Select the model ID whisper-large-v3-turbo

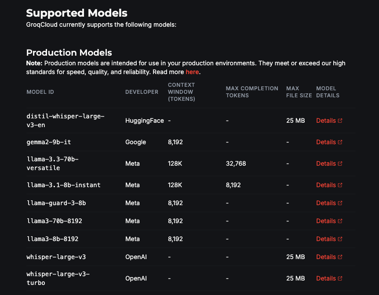tap(58, 278)
